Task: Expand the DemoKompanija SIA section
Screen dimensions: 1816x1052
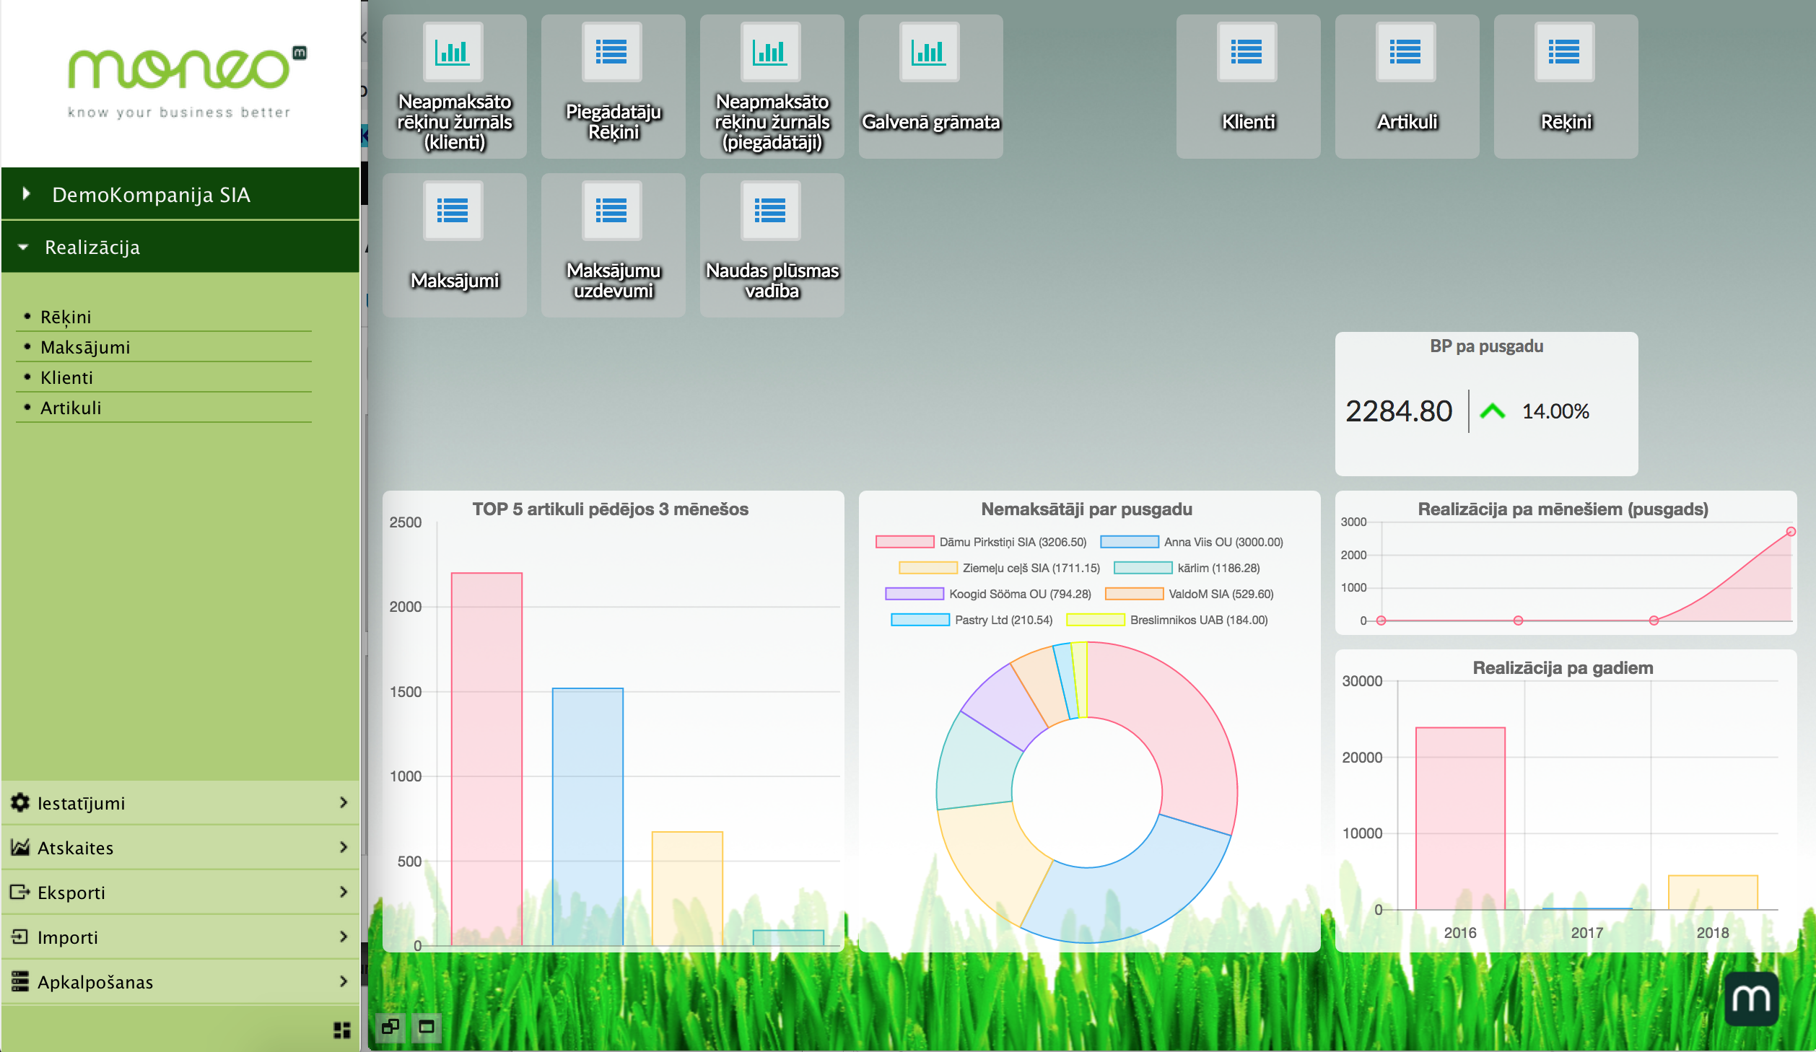Action: (150, 194)
